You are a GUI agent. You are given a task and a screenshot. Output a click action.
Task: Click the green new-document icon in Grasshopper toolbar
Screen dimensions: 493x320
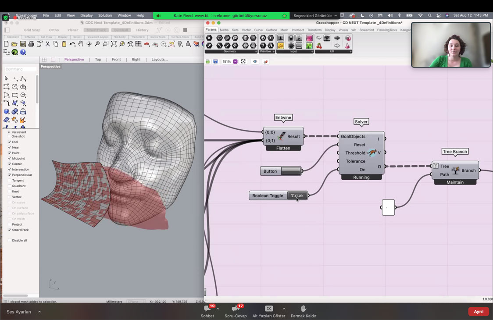coord(208,61)
